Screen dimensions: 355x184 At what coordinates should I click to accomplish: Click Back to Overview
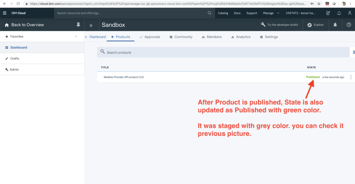coord(25,25)
